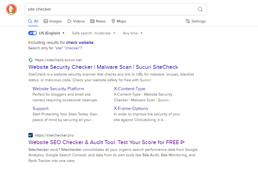The image size is (258, 169).
Task: Switch to the Maps tab
Action: tap(119, 21)
